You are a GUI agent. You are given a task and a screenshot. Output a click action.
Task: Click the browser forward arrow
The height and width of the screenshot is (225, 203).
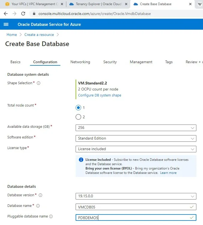point(14,14)
